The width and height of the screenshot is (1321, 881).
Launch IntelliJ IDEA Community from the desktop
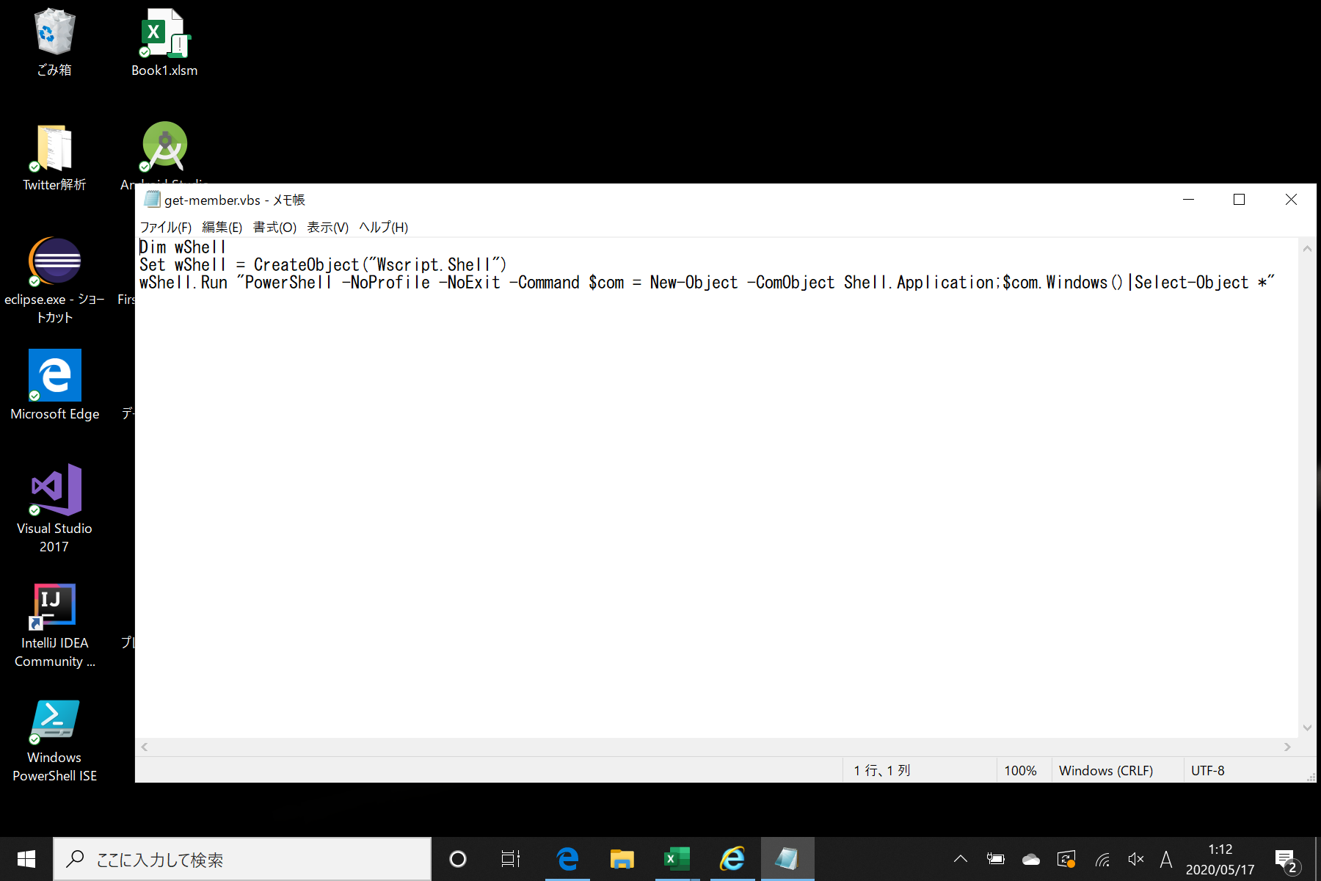click(54, 606)
